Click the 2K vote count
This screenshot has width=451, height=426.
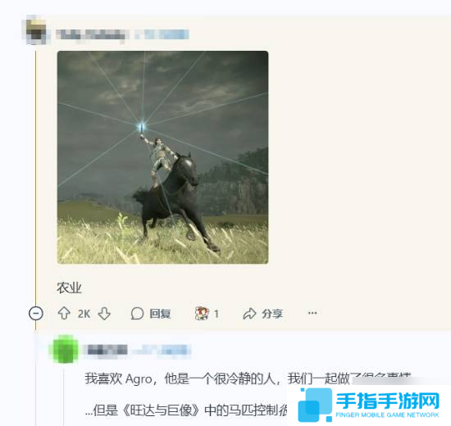(84, 314)
